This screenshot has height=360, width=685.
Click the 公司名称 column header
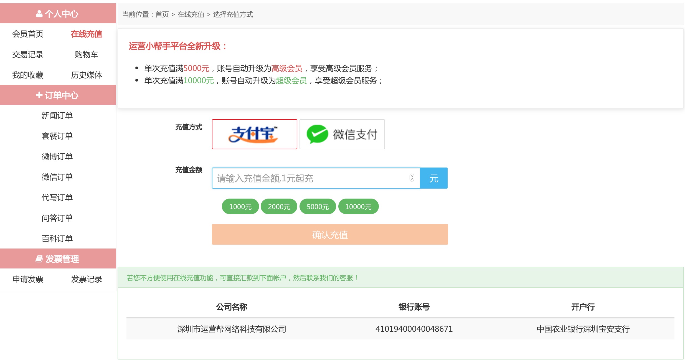(232, 307)
